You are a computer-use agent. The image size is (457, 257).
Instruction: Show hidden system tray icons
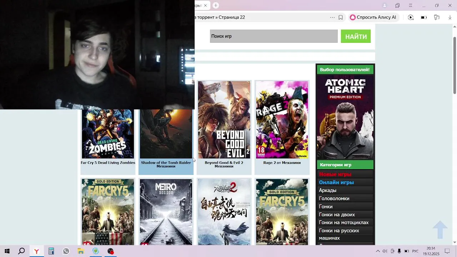(x=378, y=251)
